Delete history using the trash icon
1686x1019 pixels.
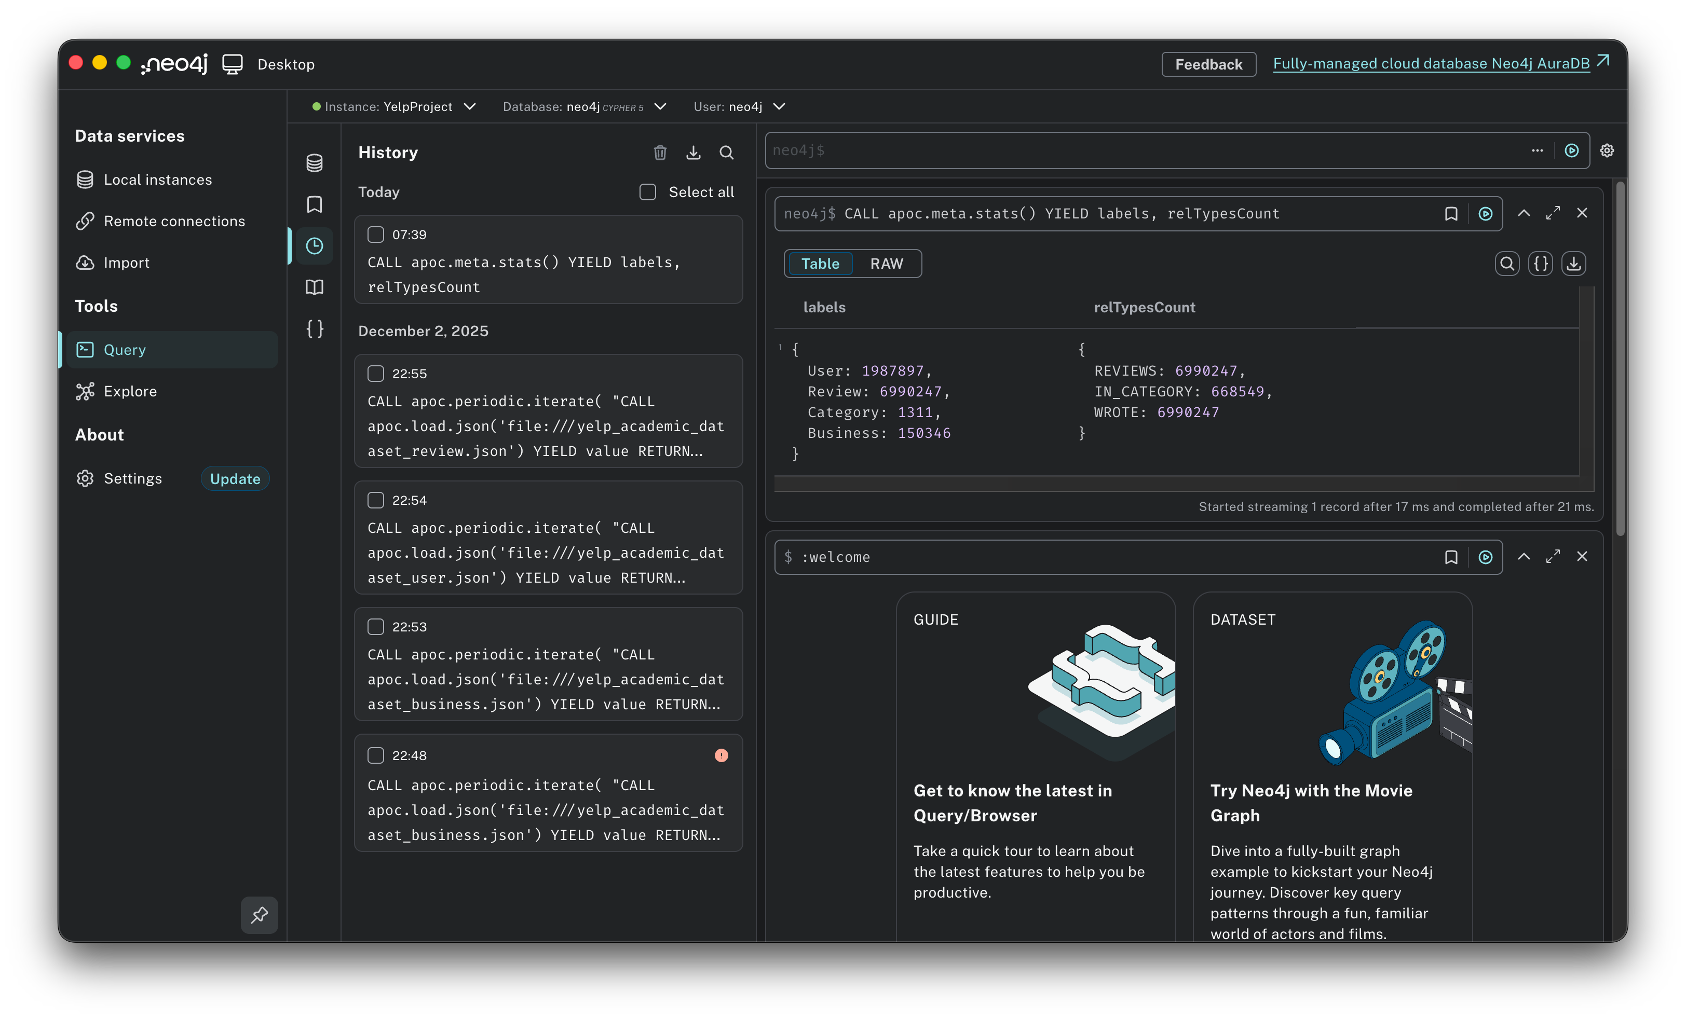pyautogui.click(x=660, y=153)
